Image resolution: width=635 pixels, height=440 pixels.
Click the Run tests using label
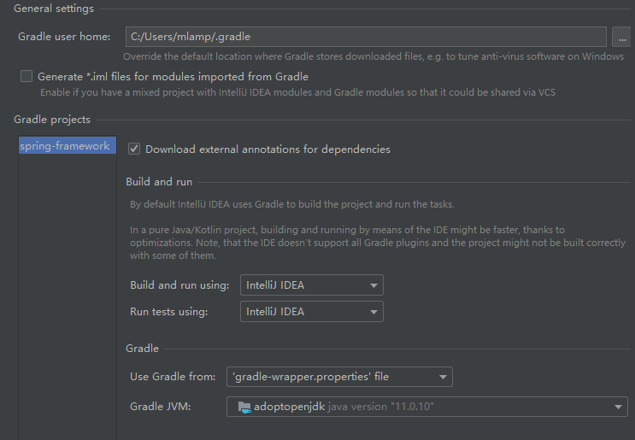(x=169, y=312)
